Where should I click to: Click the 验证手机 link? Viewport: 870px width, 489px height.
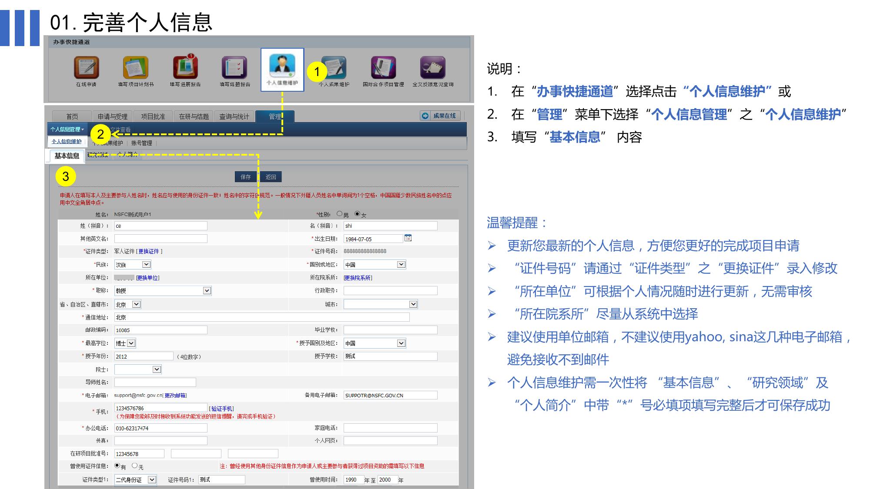[x=222, y=409]
